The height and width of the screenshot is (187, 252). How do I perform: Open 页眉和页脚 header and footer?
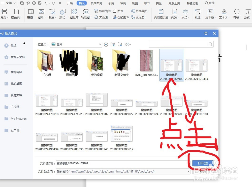coord(161,14)
